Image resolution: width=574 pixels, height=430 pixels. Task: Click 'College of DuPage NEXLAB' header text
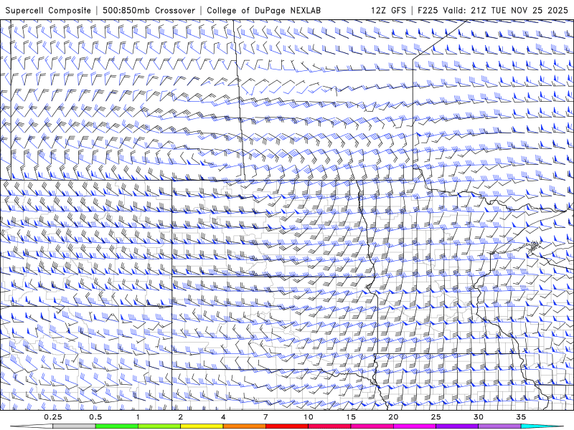(x=263, y=10)
